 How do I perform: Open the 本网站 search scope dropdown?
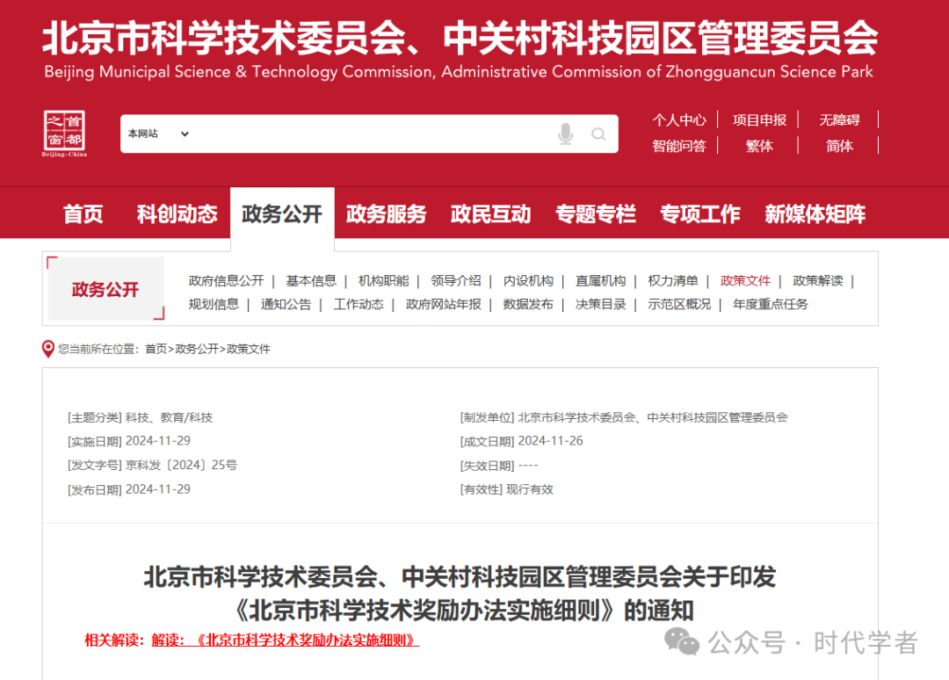[x=158, y=134]
